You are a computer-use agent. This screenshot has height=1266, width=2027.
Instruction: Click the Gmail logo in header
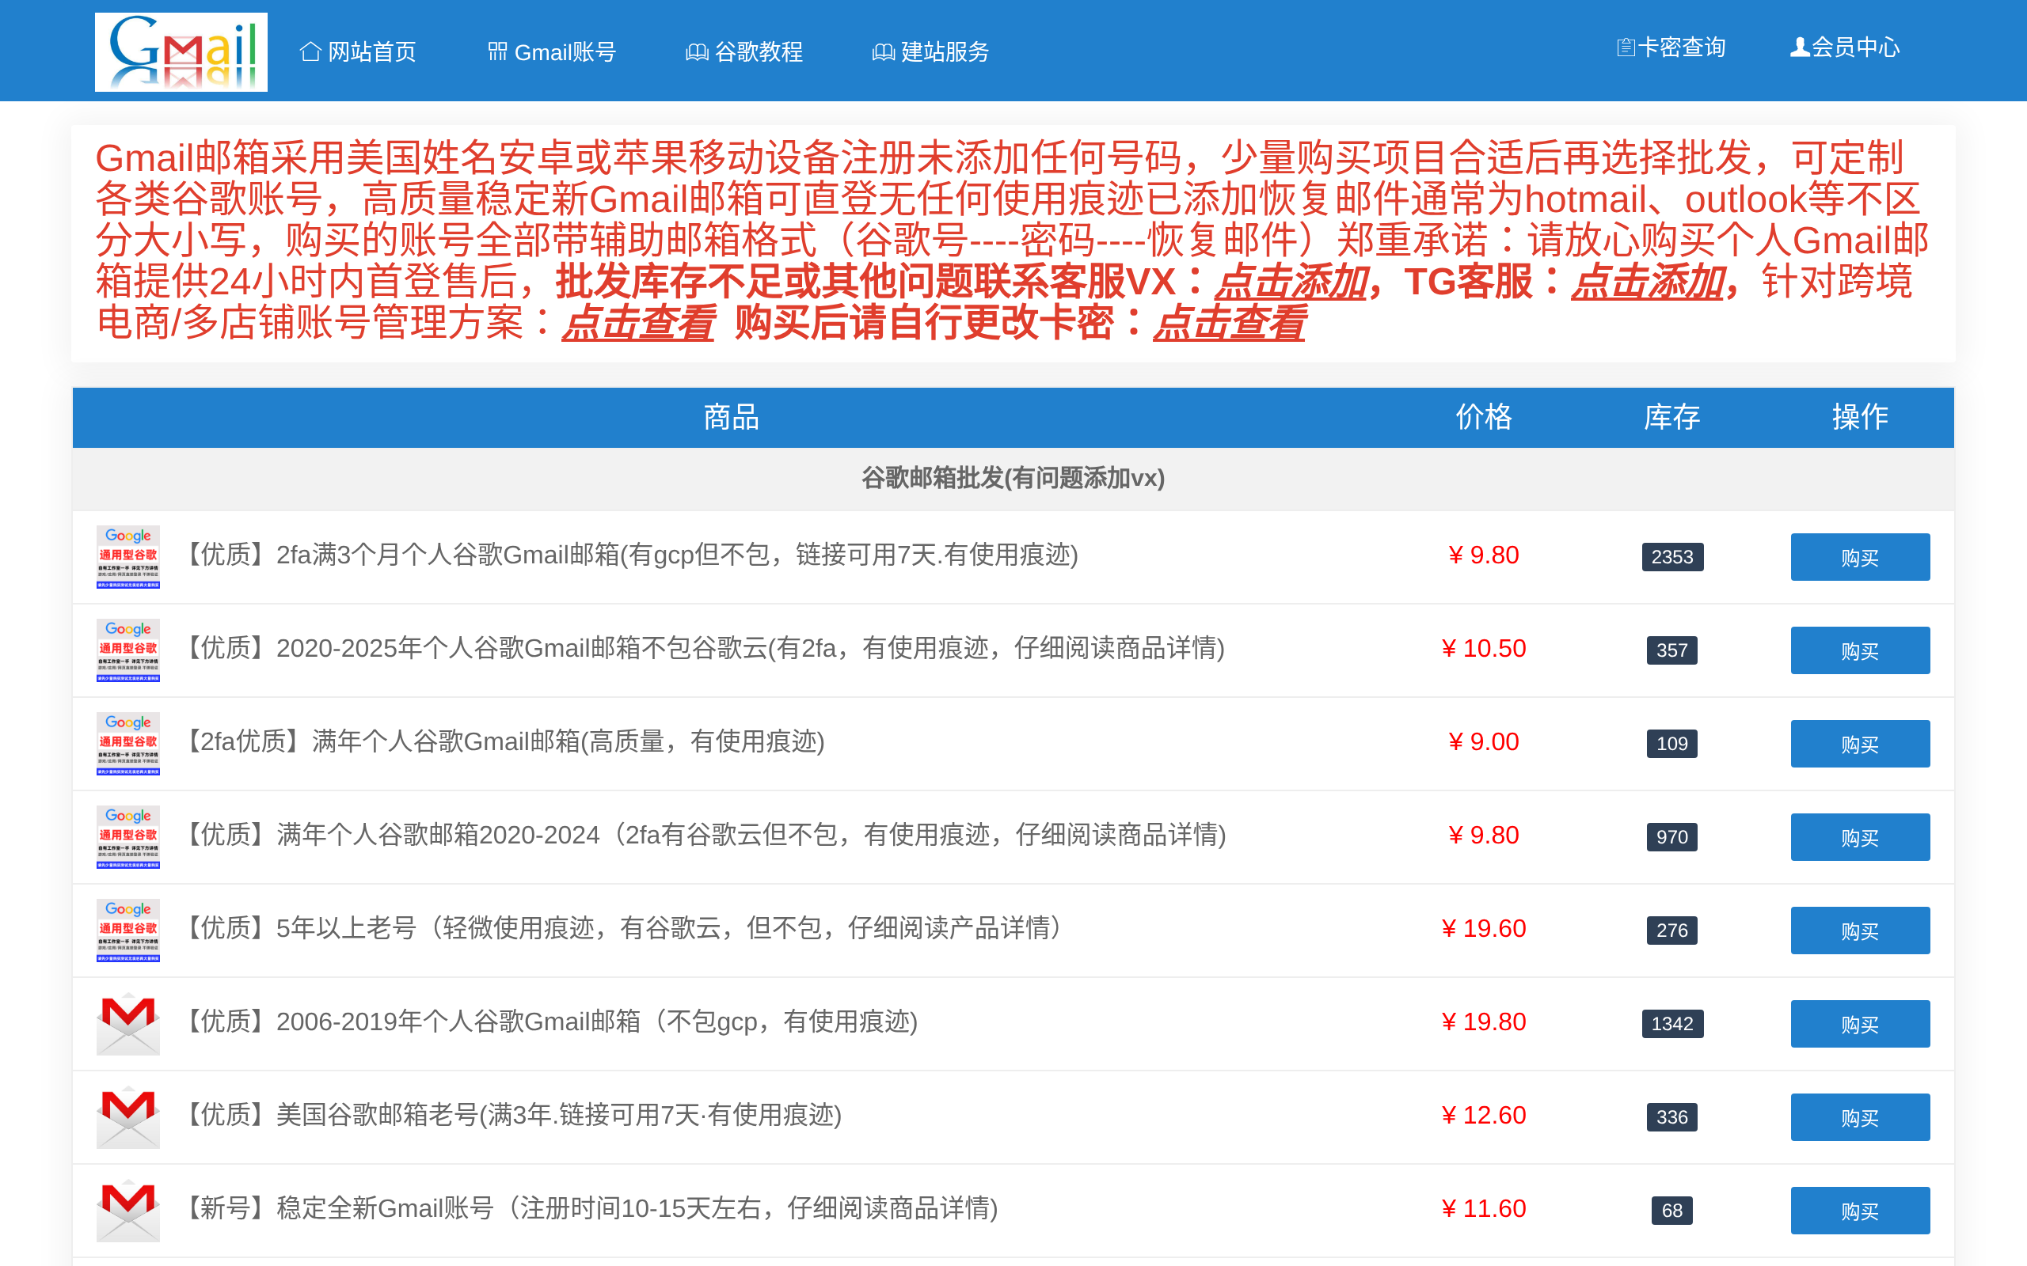[181, 52]
